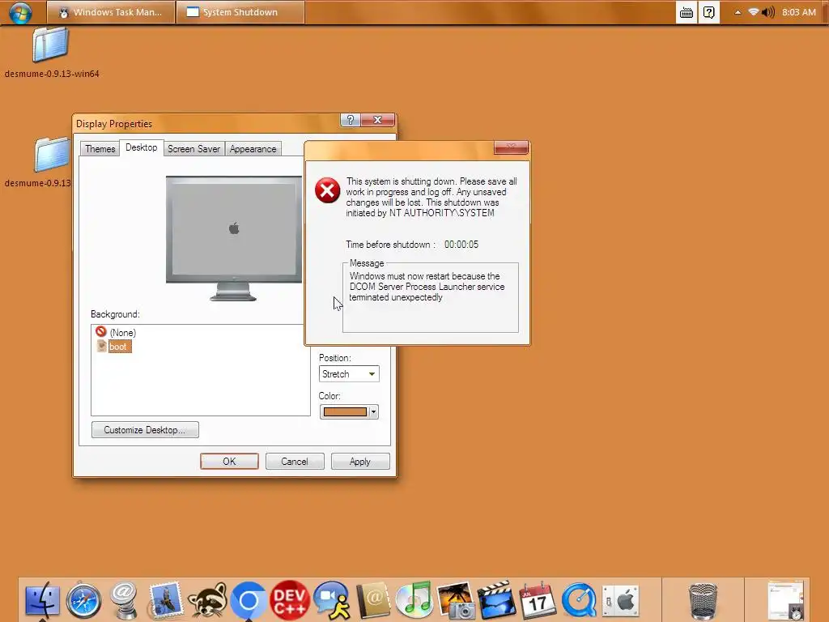Click the monitor preview with Apple logo
This screenshot has width=829, height=622.
tap(234, 238)
